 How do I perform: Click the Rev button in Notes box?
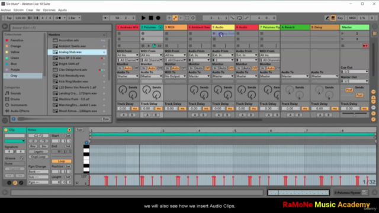coord(33,146)
